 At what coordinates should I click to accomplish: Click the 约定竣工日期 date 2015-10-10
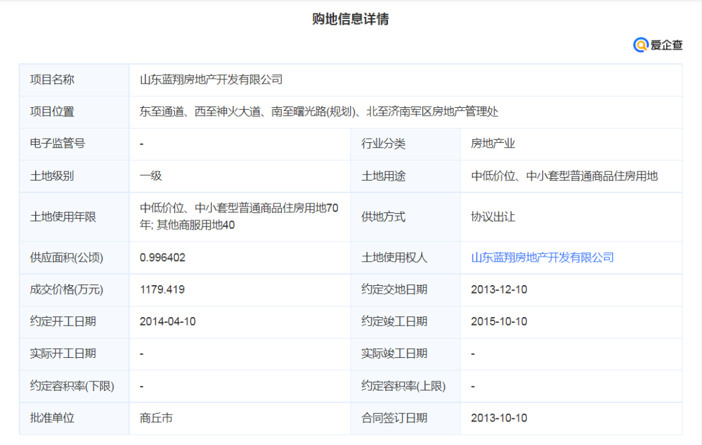pyautogui.click(x=499, y=322)
